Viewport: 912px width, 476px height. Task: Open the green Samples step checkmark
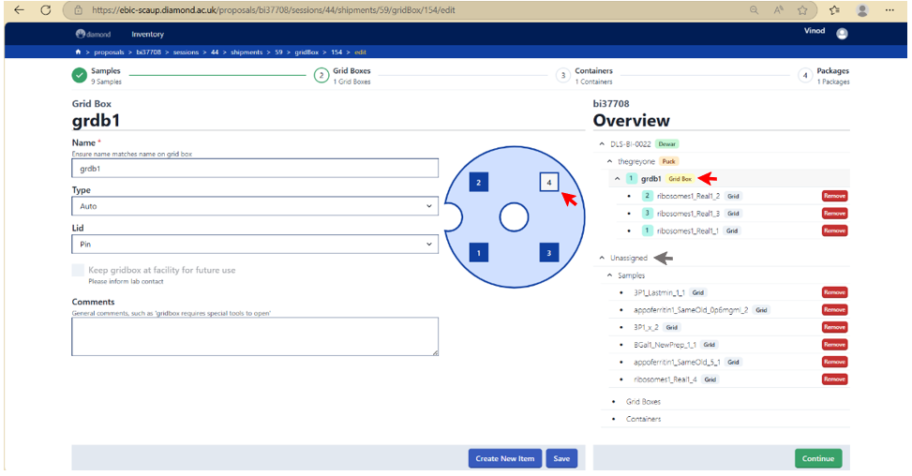click(79, 76)
